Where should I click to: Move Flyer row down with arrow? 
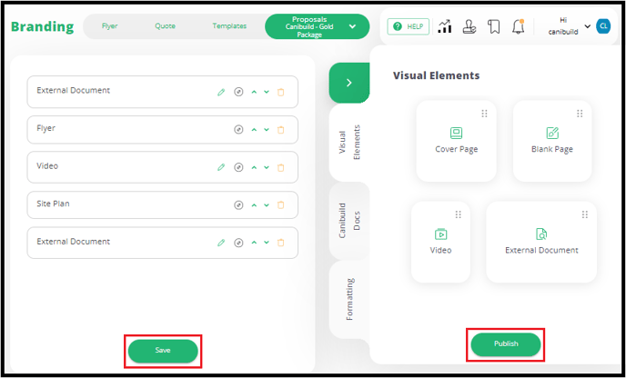click(x=267, y=130)
